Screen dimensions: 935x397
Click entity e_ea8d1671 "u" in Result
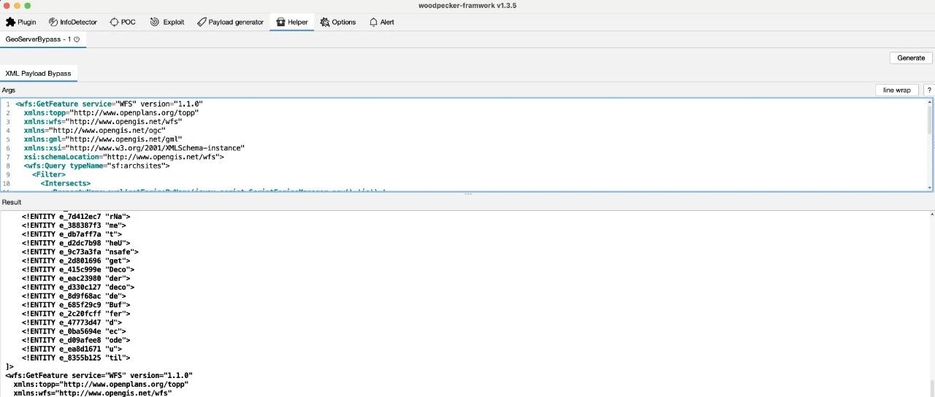tap(72, 349)
